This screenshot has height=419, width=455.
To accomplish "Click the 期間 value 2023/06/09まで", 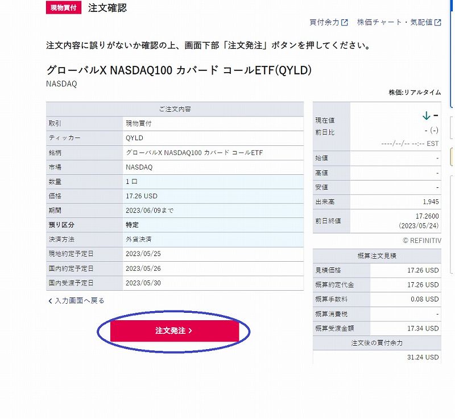I will click(x=150, y=211).
